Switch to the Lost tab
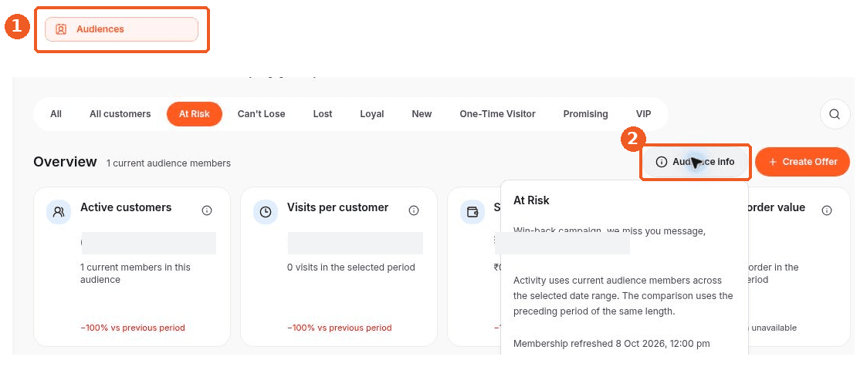Viewport: 867px width, 370px height. pyautogui.click(x=323, y=114)
